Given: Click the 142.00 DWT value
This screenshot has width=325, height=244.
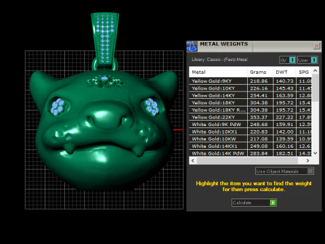Looking at the screenshot, I should point(284,131).
